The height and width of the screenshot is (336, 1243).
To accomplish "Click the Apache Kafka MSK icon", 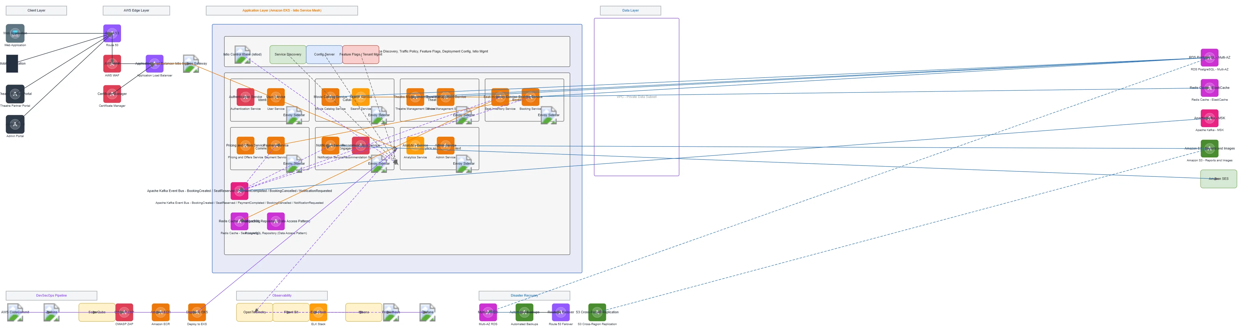I will [x=1209, y=118].
